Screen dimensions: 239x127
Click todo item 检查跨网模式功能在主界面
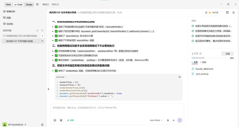click(x=213, y=31)
